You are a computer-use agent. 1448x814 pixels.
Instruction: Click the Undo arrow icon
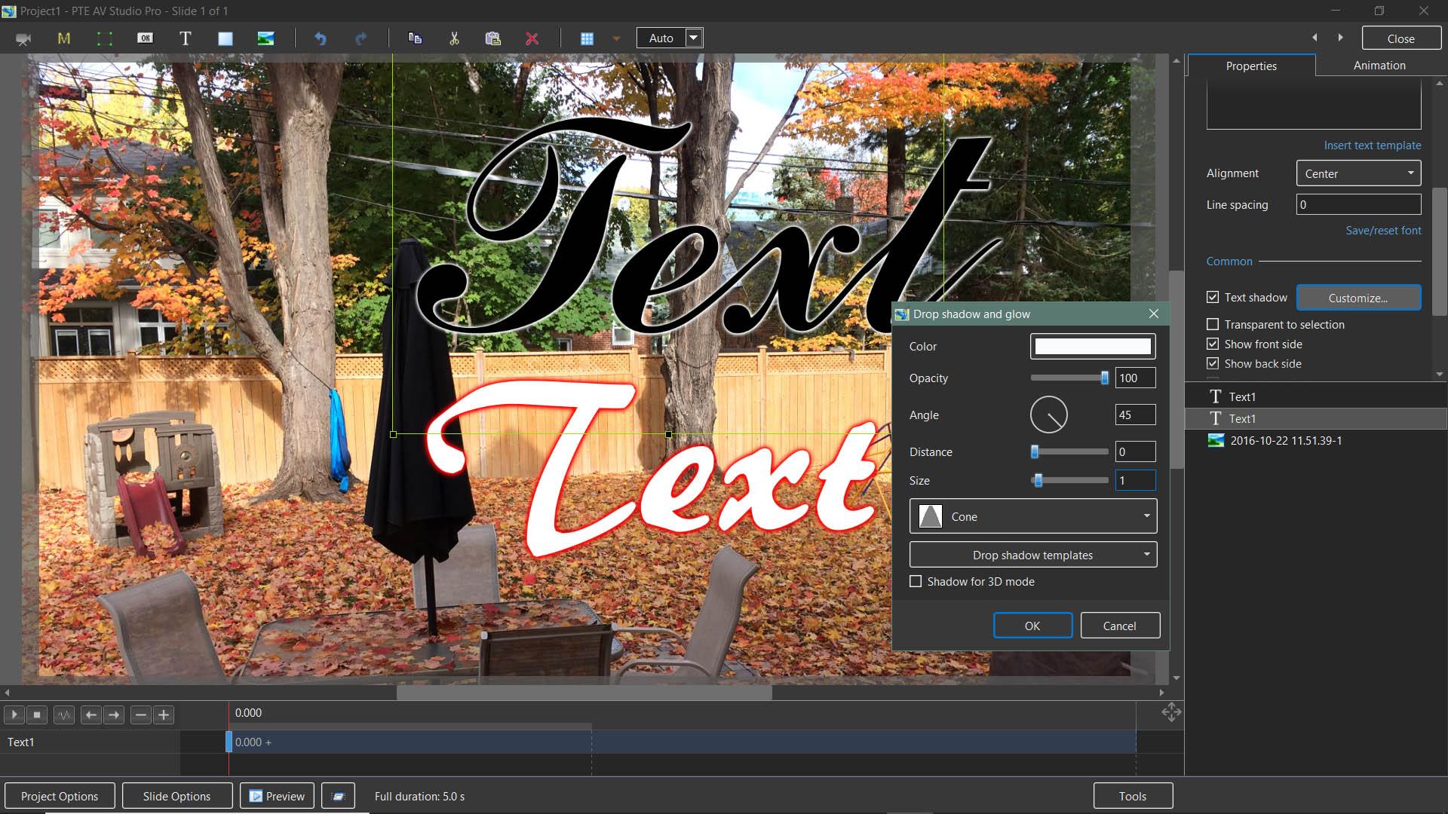coord(321,38)
